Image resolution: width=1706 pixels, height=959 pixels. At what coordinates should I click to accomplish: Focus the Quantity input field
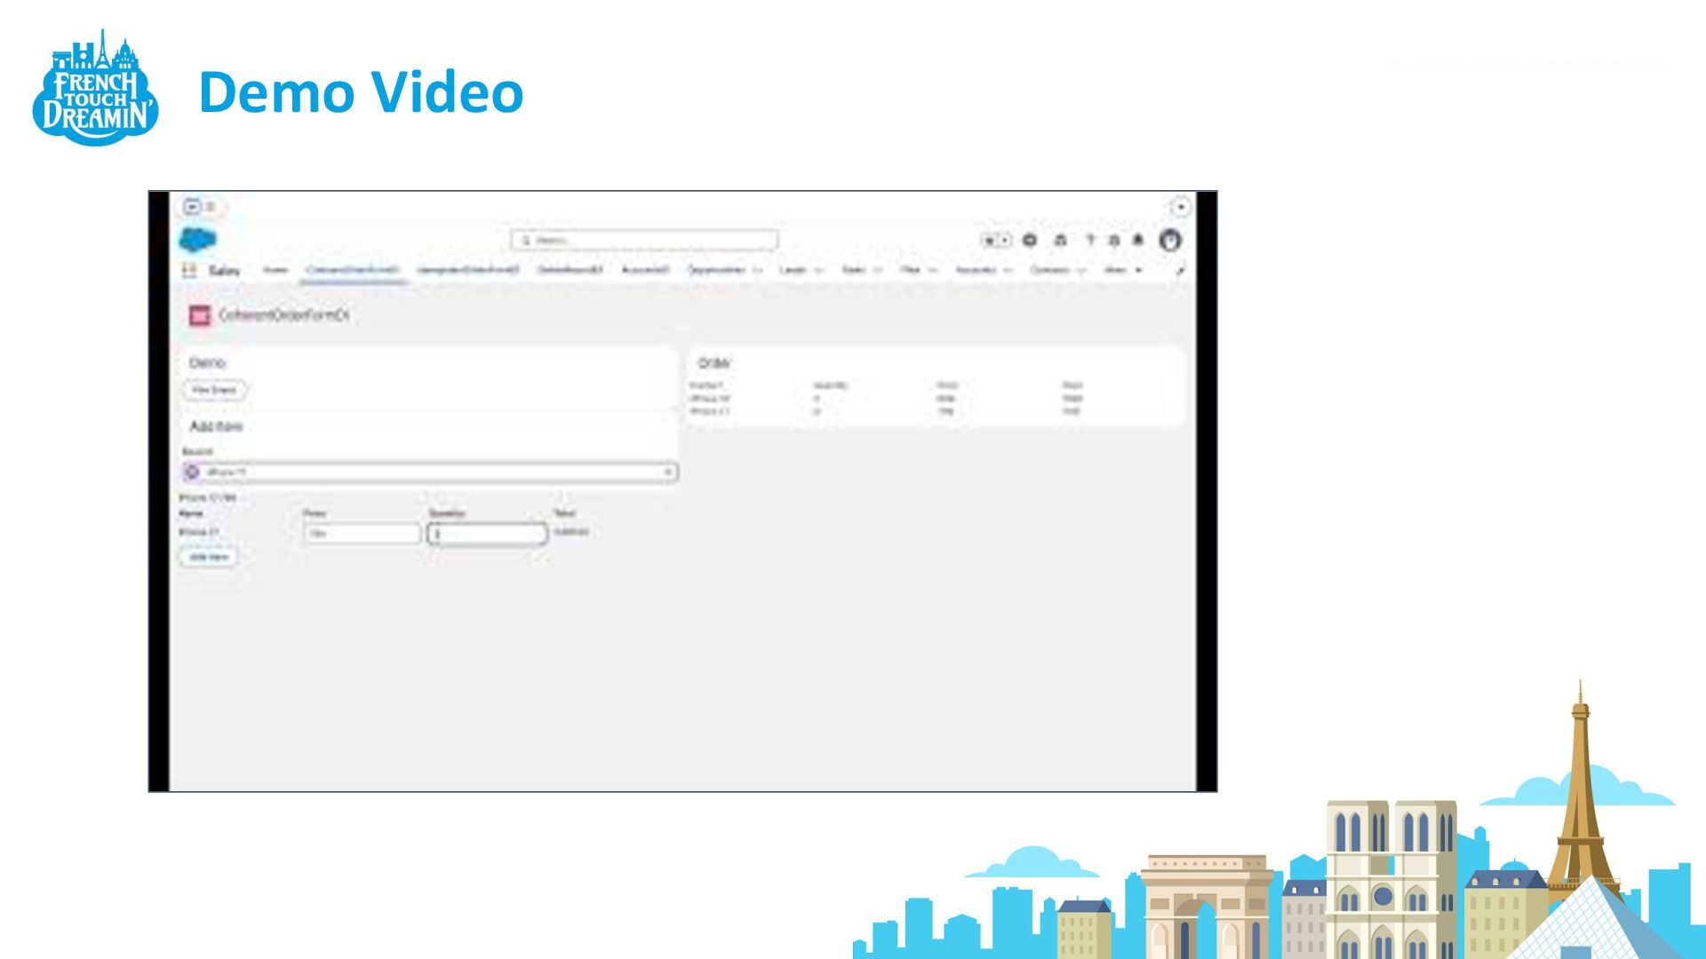click(x=487, y=534)
